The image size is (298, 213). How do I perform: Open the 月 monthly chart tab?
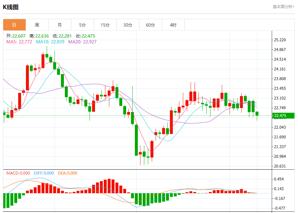tap(60, 25)
